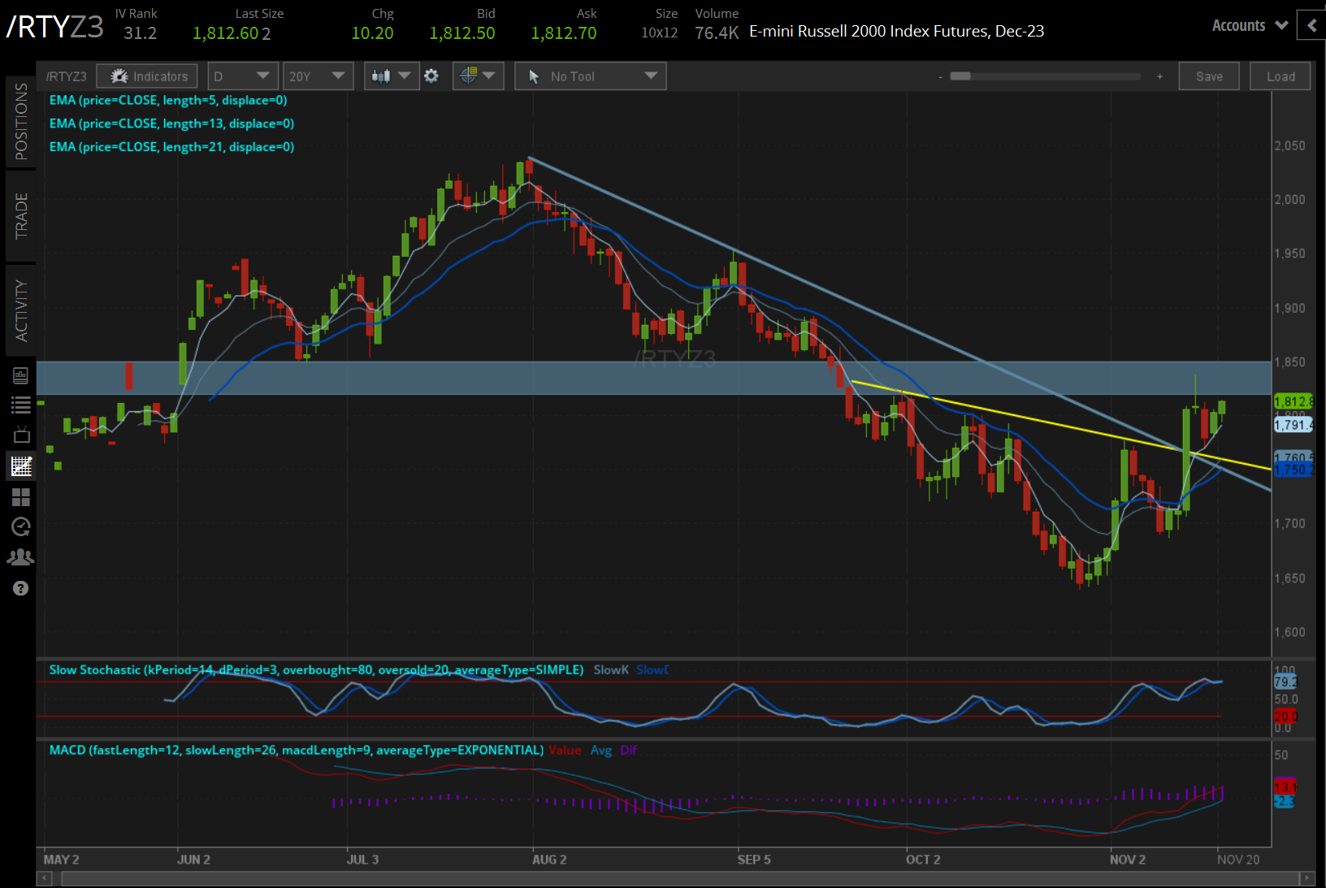Open the four-square dashboard icon
The image size is (1326, 888).
pos(21,496)
